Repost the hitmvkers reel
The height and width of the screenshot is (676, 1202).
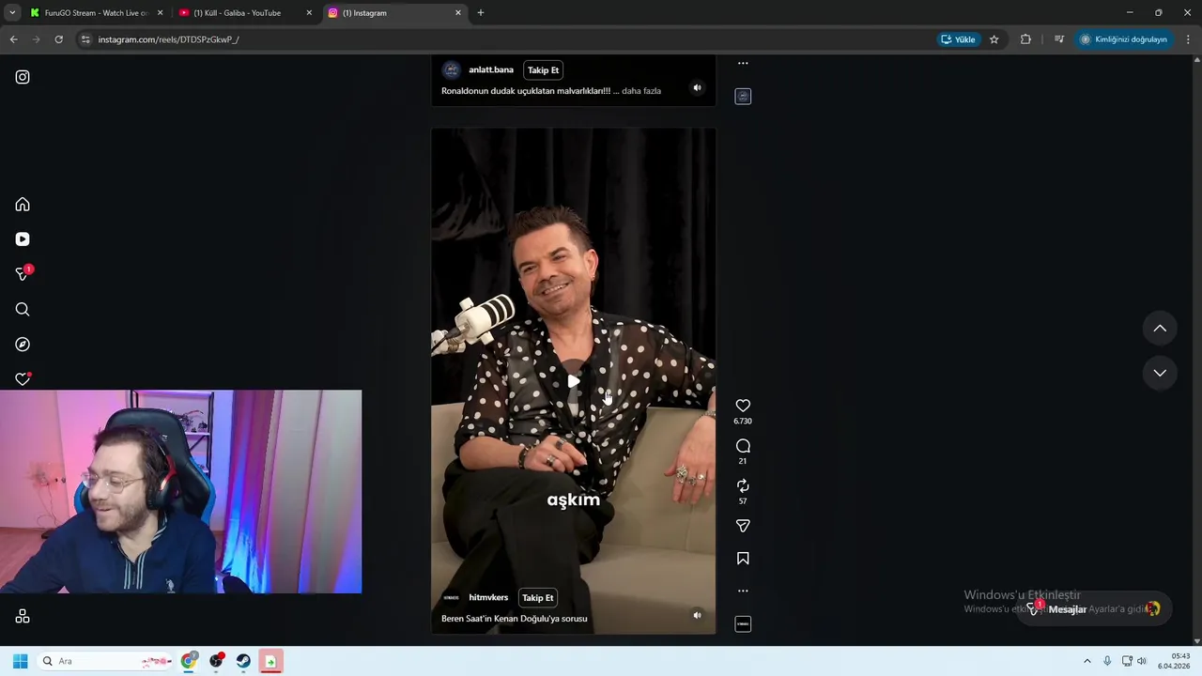(x=743, y=485)
